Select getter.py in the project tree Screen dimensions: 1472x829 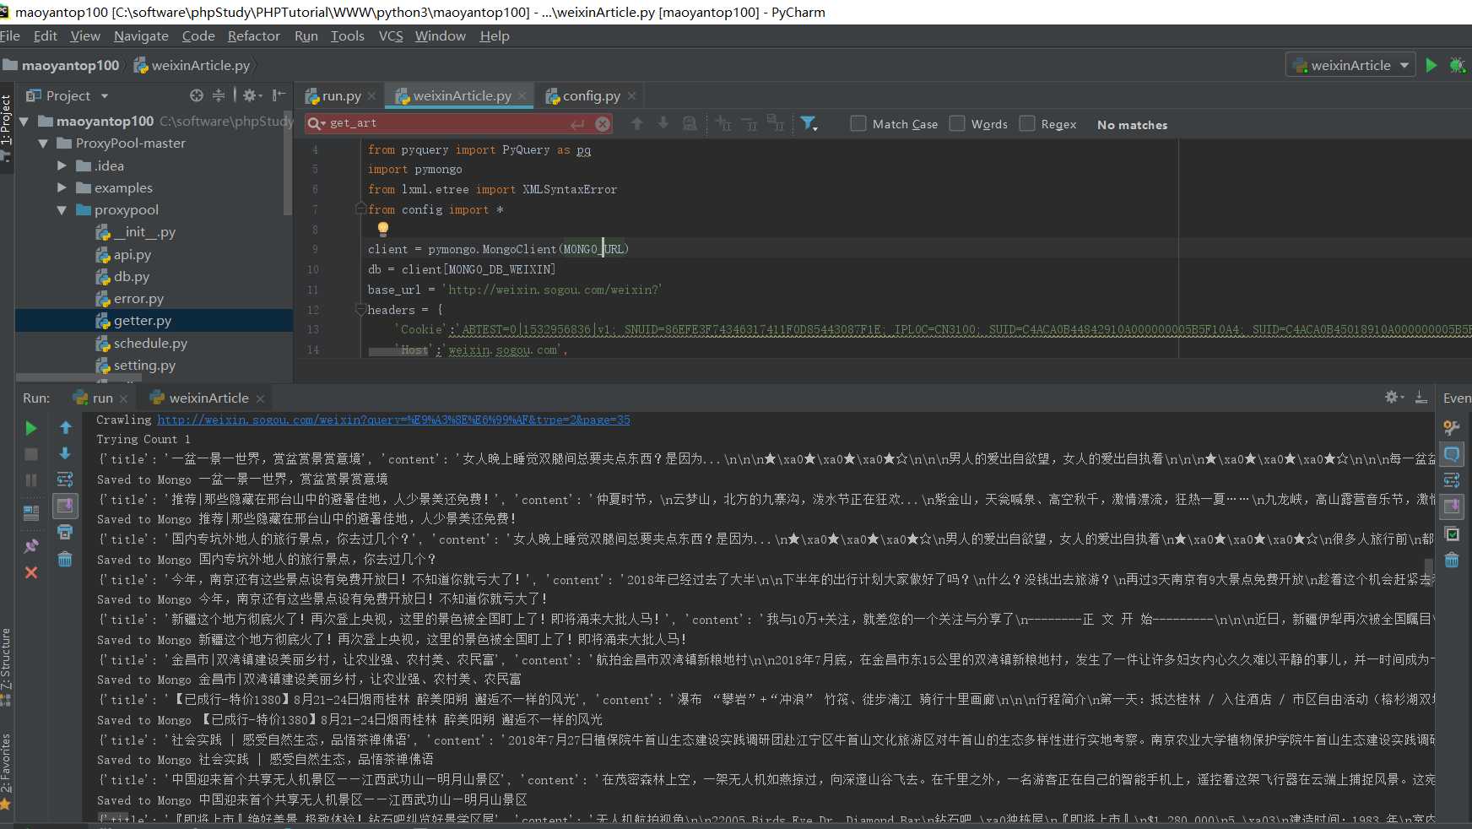click(142, 321)
